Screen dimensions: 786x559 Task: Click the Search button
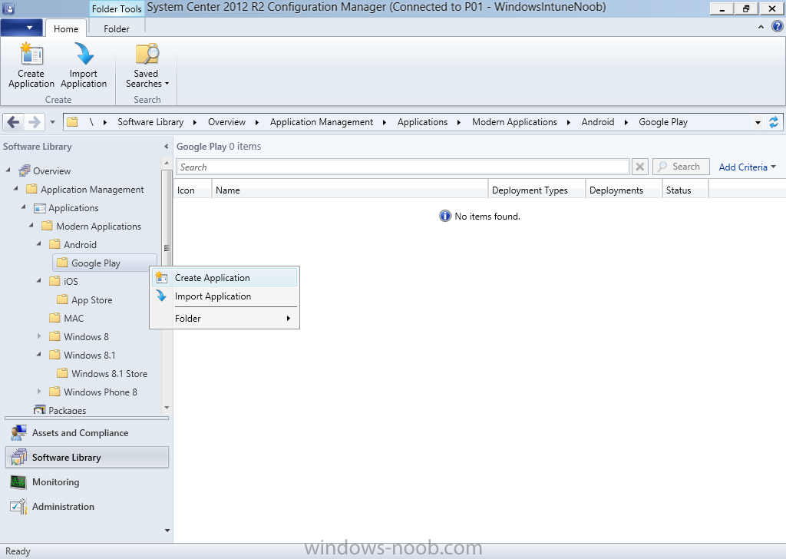point(681,167)
